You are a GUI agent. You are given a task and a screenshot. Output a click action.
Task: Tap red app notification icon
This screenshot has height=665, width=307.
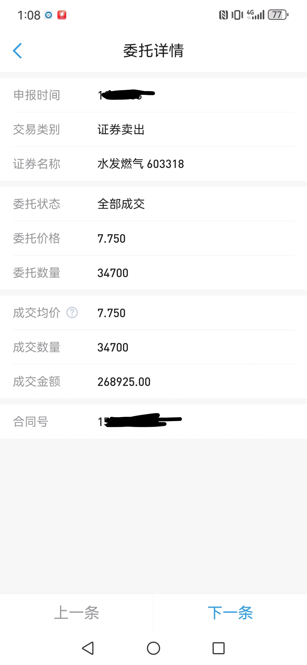tap(62, 15)
